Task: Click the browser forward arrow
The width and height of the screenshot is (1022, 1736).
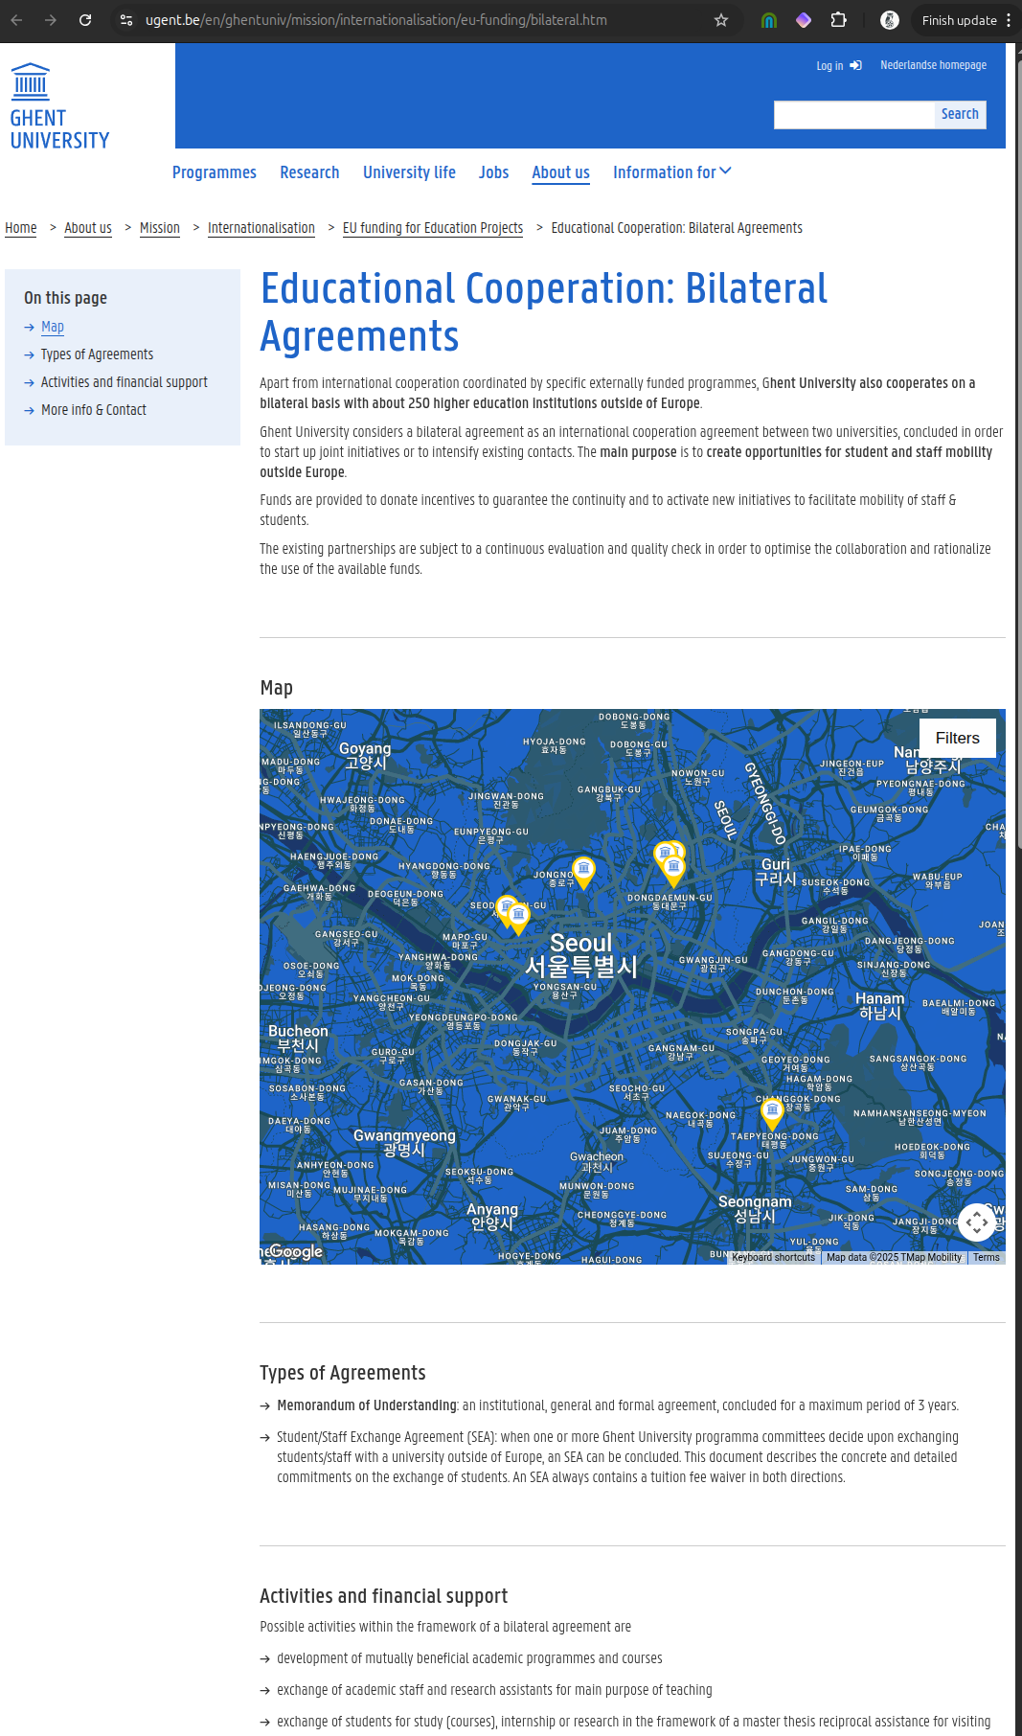Action: pyautogui.click(x=51, y=20)
